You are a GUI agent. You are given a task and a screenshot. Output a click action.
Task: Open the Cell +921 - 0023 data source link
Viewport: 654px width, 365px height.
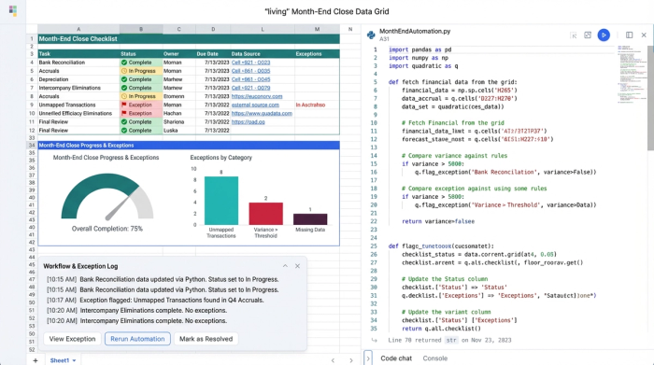pos(250,63)
